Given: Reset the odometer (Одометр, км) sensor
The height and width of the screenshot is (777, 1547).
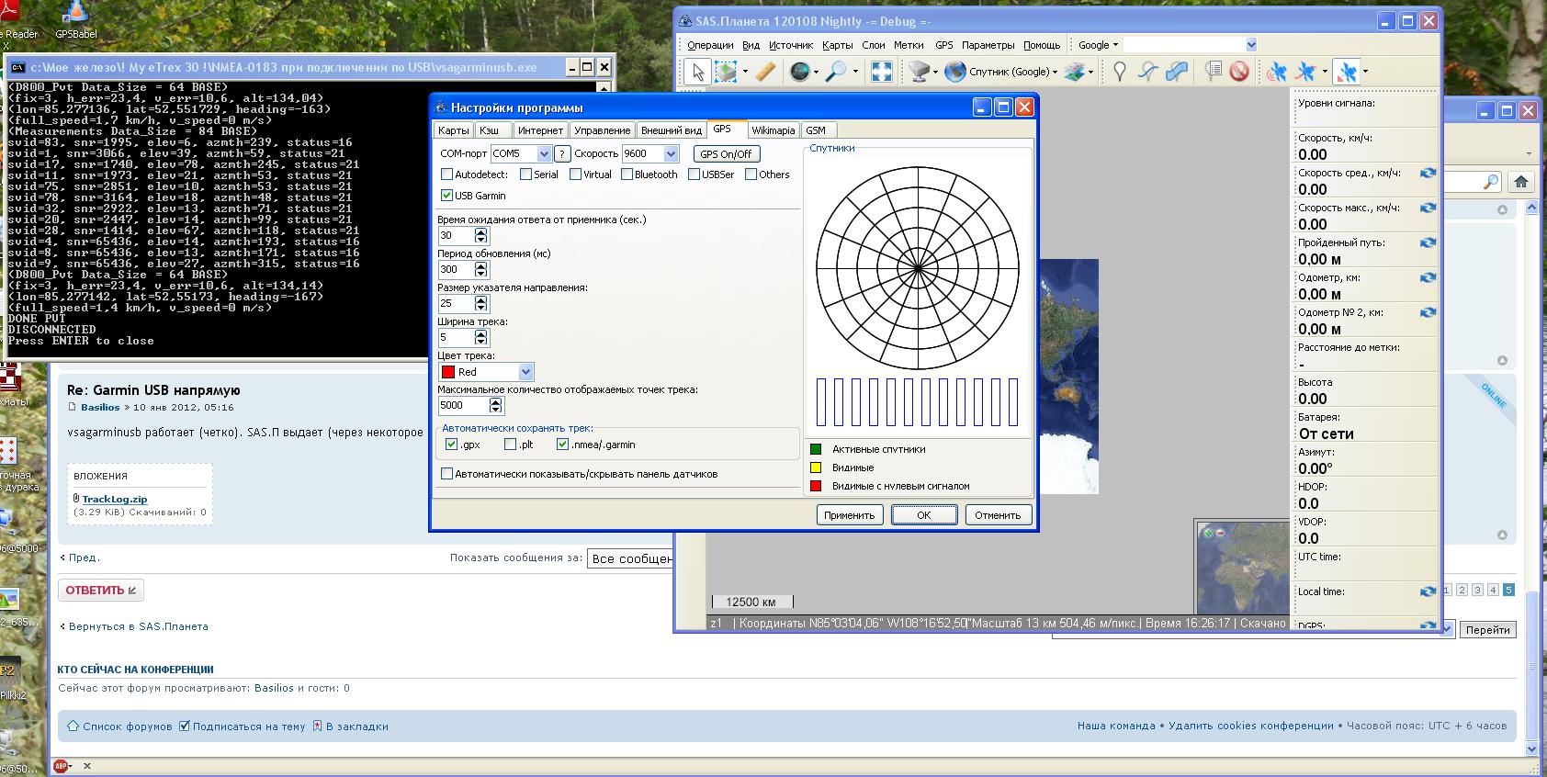Looking at the screenshot, I should [1428, 277].
